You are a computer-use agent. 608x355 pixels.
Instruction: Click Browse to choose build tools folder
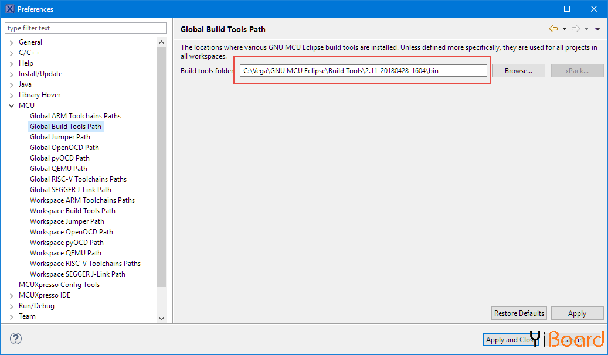(x=518, y=71)
